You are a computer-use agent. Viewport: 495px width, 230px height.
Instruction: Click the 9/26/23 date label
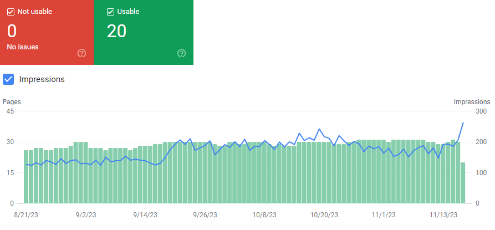point(205,215)
